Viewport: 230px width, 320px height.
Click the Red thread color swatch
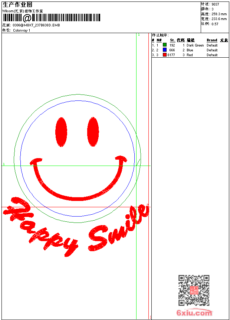(165, 55)
